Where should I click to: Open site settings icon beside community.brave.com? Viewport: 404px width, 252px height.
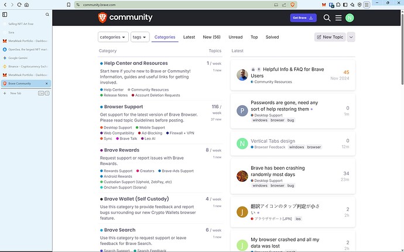78,5
